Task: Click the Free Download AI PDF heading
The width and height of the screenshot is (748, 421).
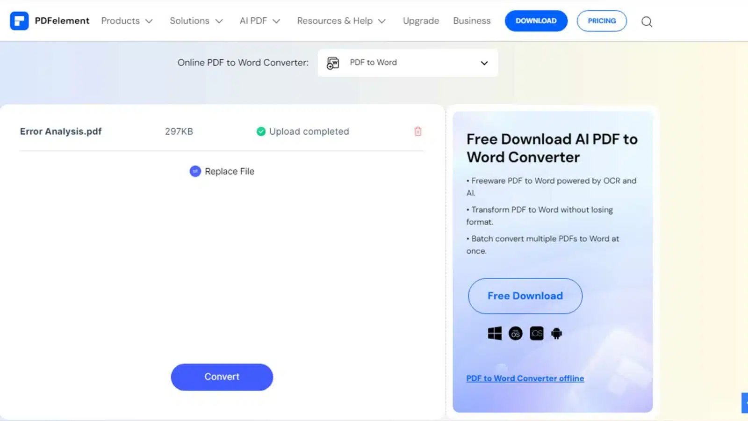Action: pyautogui.click(x=552, y=148)
